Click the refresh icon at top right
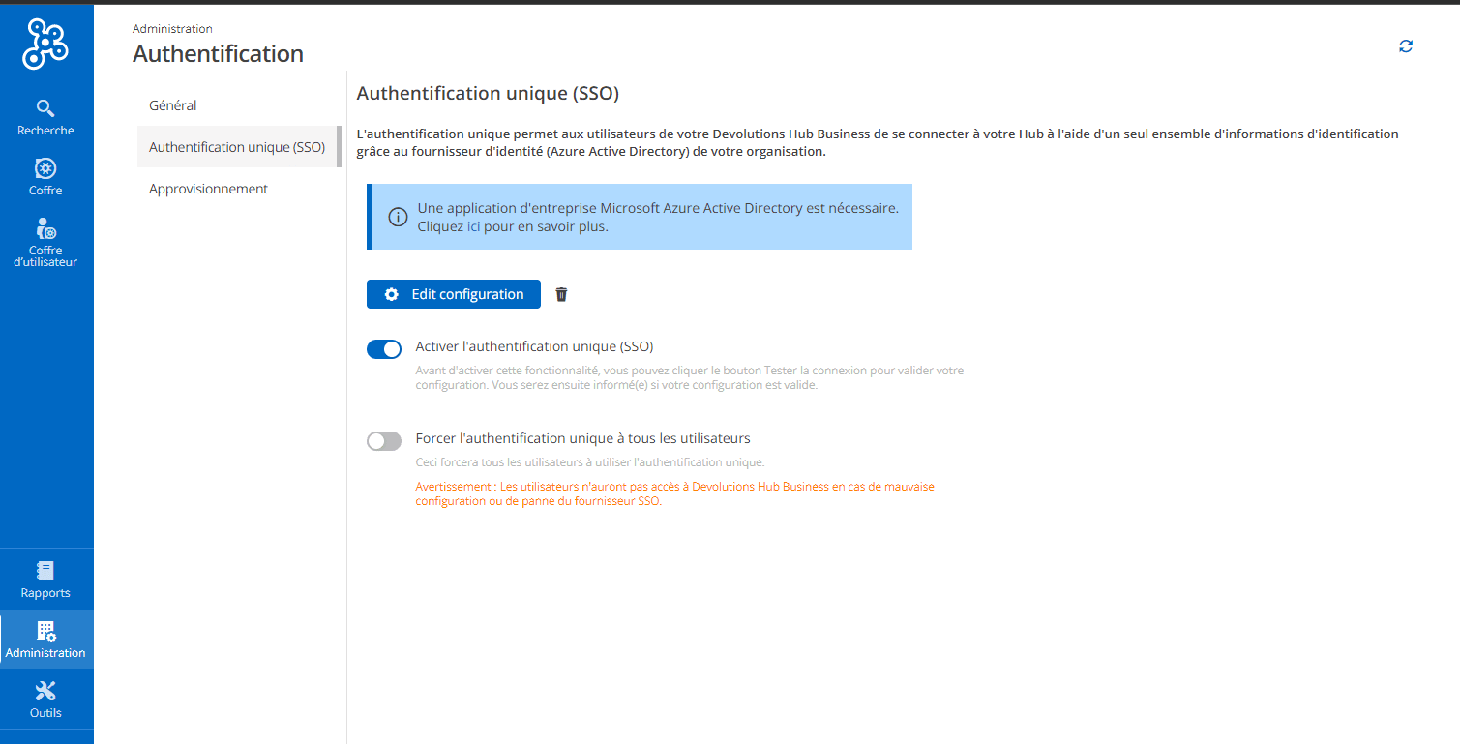The image size is (1460, 744). pyautogui.click(x=1406, y=46)
